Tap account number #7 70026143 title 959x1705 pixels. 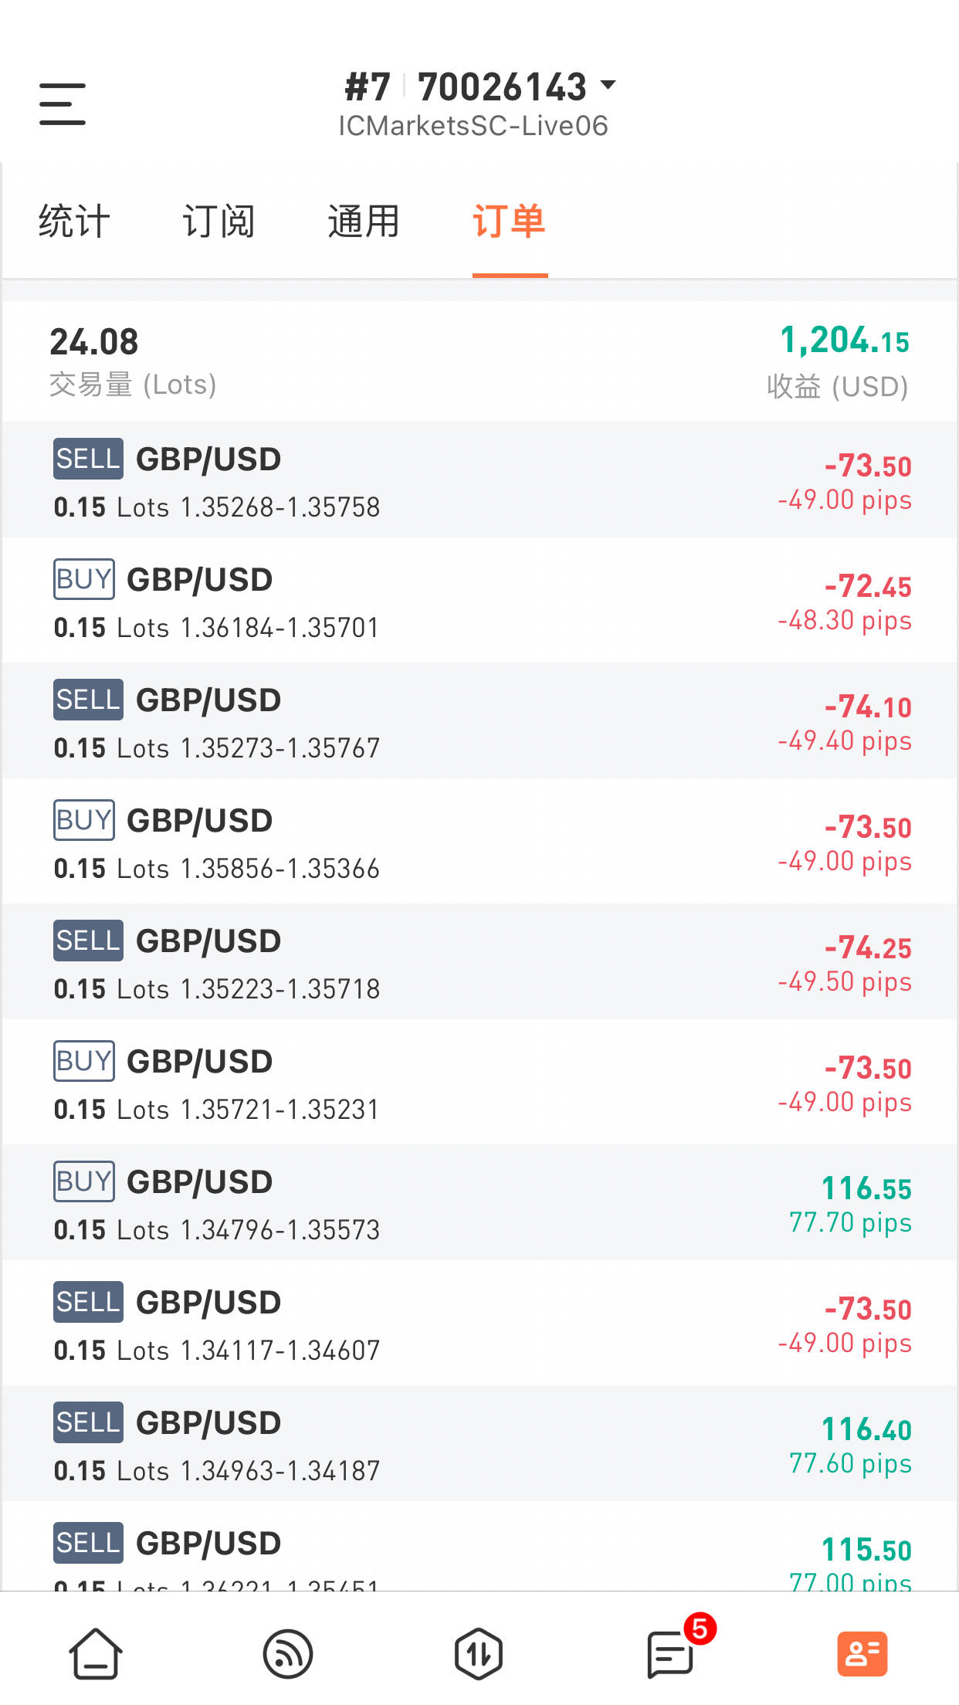click(x=466, y=86)
